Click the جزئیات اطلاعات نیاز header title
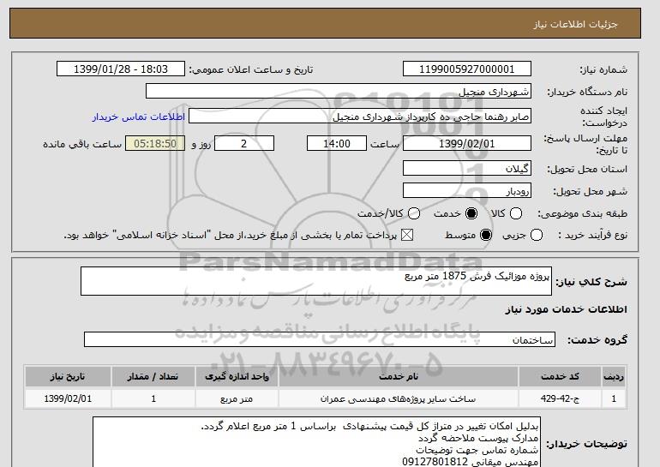 click(575, 24)
